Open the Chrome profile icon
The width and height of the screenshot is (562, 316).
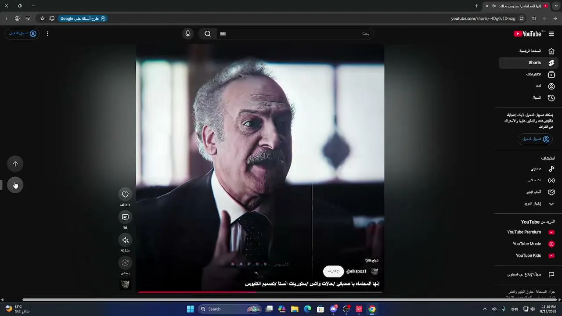click(x=17, y=18)
